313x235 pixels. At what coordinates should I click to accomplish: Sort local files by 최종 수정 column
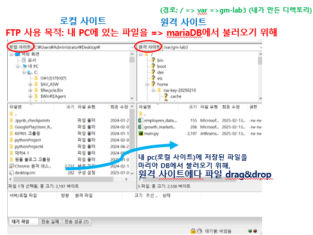click(x=119, y=107)
